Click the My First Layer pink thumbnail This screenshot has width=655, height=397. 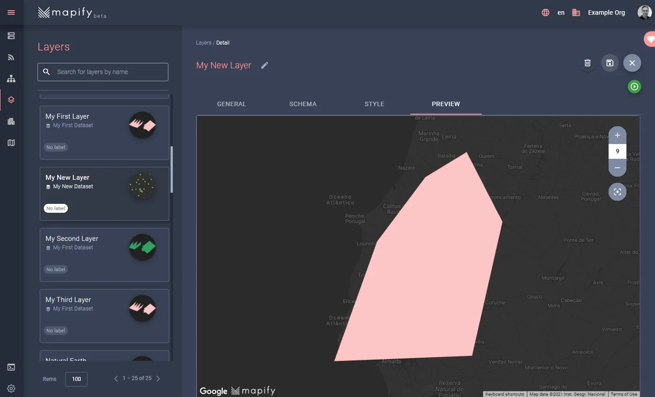pyautogui.click(x=142, y=125)
